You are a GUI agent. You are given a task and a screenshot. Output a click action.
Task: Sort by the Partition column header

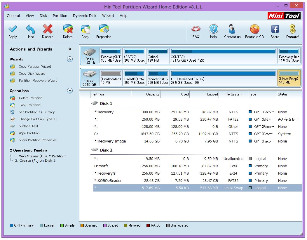[111, 94]
